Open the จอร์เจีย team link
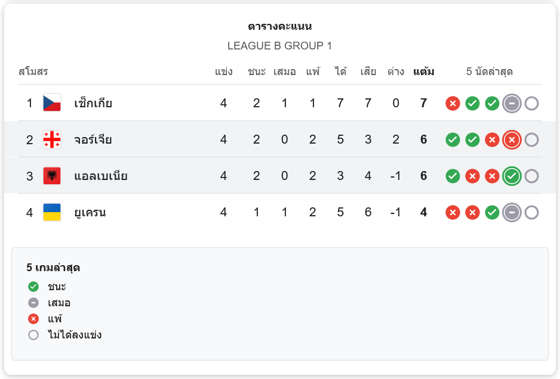Screen dimensions: 560x379 click(93, 139)
